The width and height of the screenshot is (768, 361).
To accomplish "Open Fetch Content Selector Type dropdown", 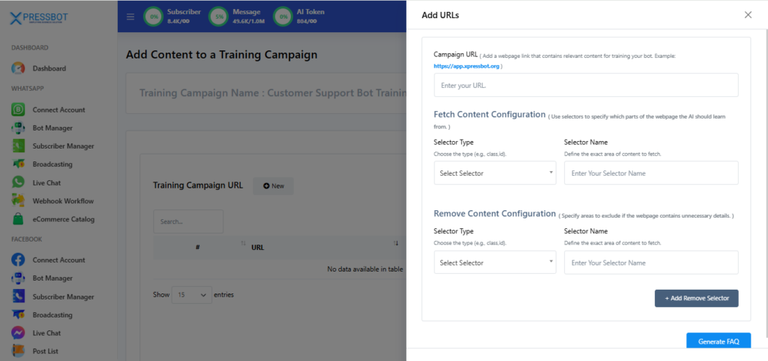I will tap(495, 173).
